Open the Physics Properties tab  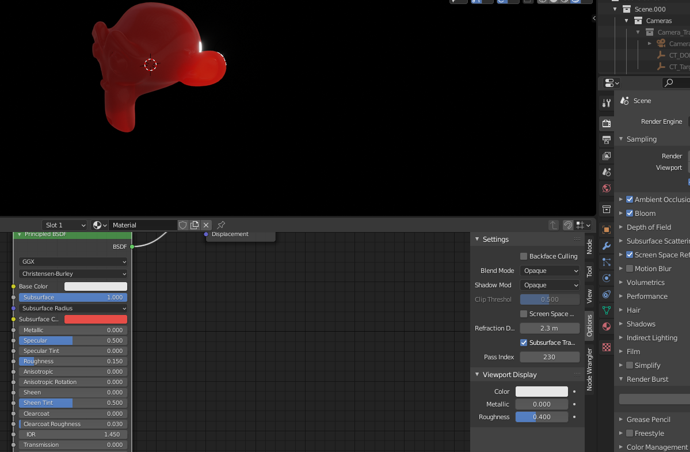click(x=606, y=279)
